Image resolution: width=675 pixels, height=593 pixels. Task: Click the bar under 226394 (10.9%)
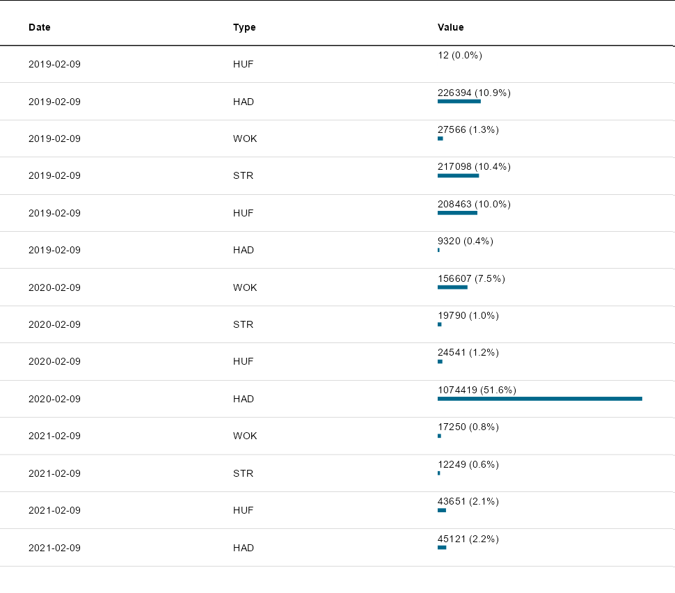tap(459, 102)
